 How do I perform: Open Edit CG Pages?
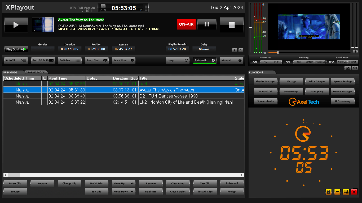click(x=317, y=81)
